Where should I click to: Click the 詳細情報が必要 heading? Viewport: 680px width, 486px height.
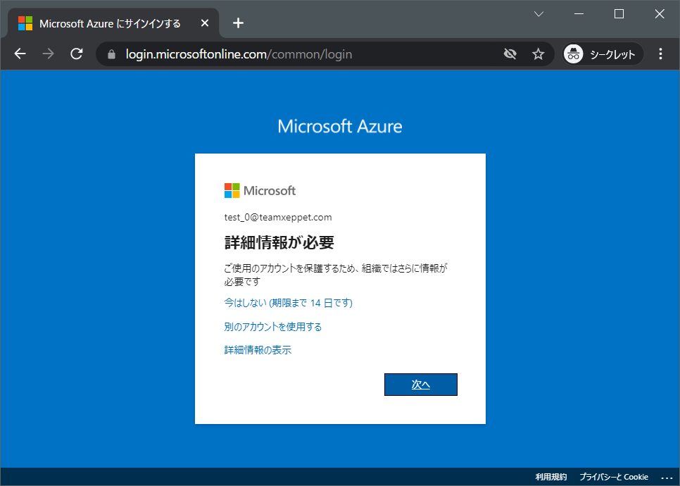pyautogui.click(x=279, y=242)
